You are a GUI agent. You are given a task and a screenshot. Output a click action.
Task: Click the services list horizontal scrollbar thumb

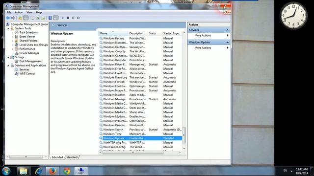(133, 153)
